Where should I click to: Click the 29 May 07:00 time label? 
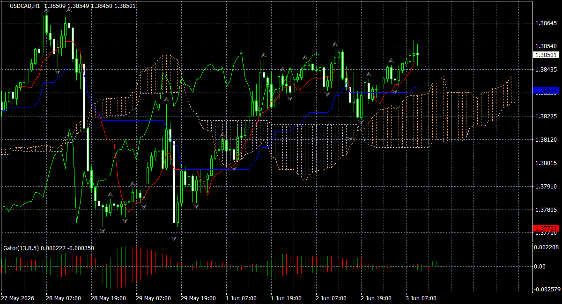pos(154,298)
